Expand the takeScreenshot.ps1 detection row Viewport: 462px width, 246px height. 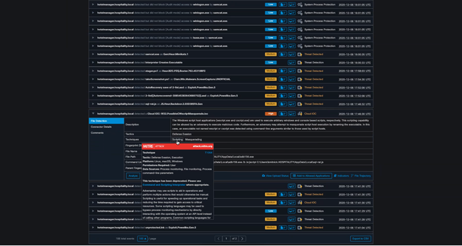click(93, 79)
